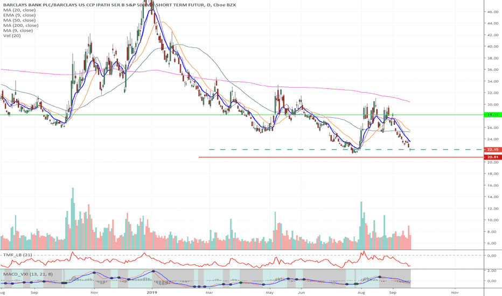Image resolution: width=502 pixels, height=296 pixels.
Task: Click the BARCLAYS BANK PLC symbol title
Action: click(x=120, y=5)
